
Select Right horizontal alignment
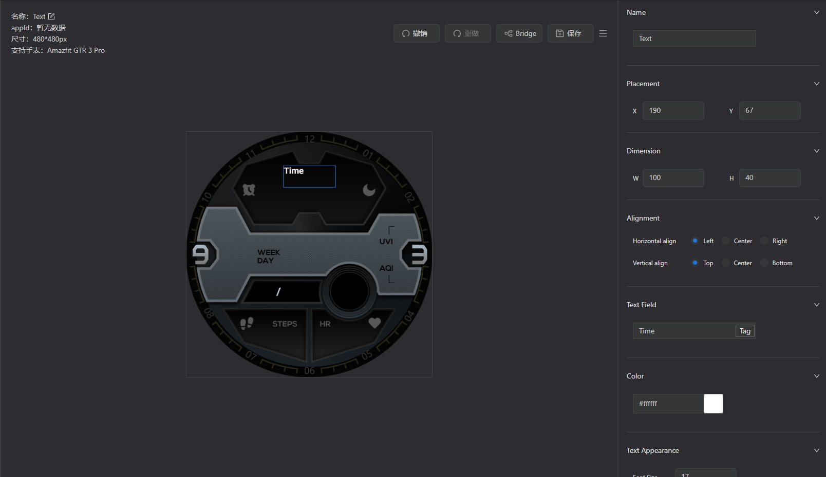(765, 241)
